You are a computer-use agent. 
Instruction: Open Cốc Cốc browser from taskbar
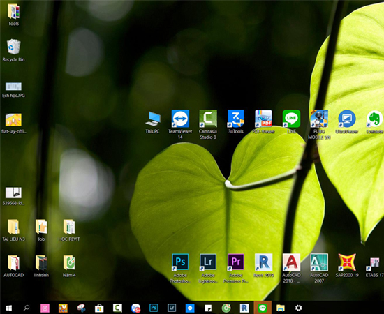[226, 308]
